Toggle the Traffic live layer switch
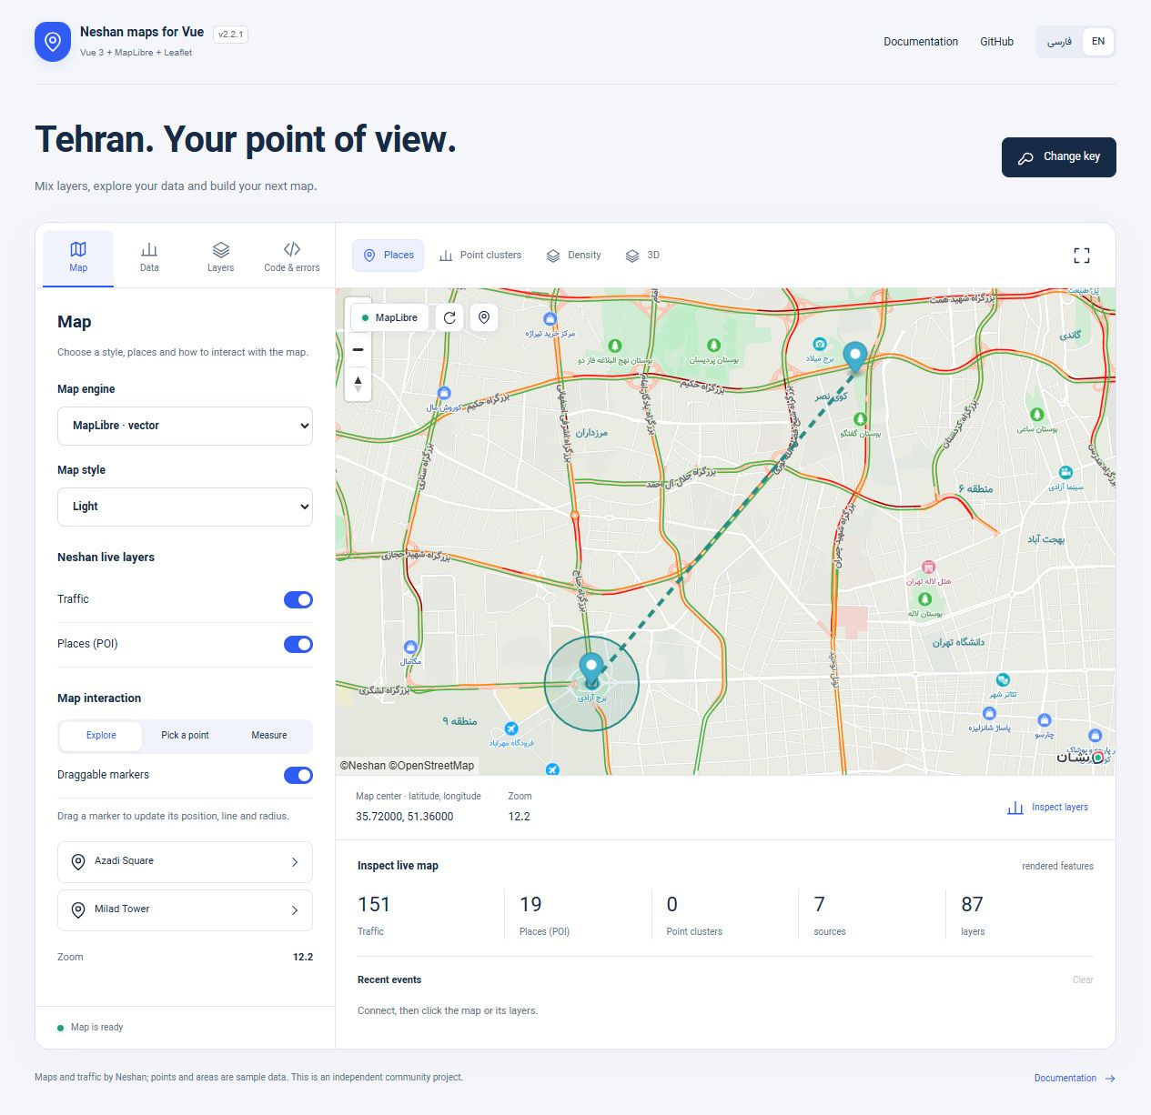 point(298,599)
